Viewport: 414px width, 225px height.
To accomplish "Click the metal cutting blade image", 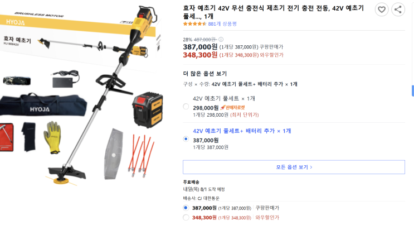I will click(113, 154).
